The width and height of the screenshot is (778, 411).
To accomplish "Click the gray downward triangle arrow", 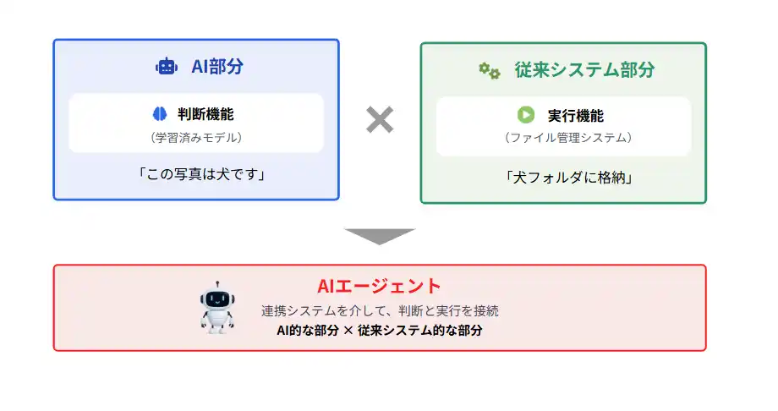I will click(x=380, y=236).
